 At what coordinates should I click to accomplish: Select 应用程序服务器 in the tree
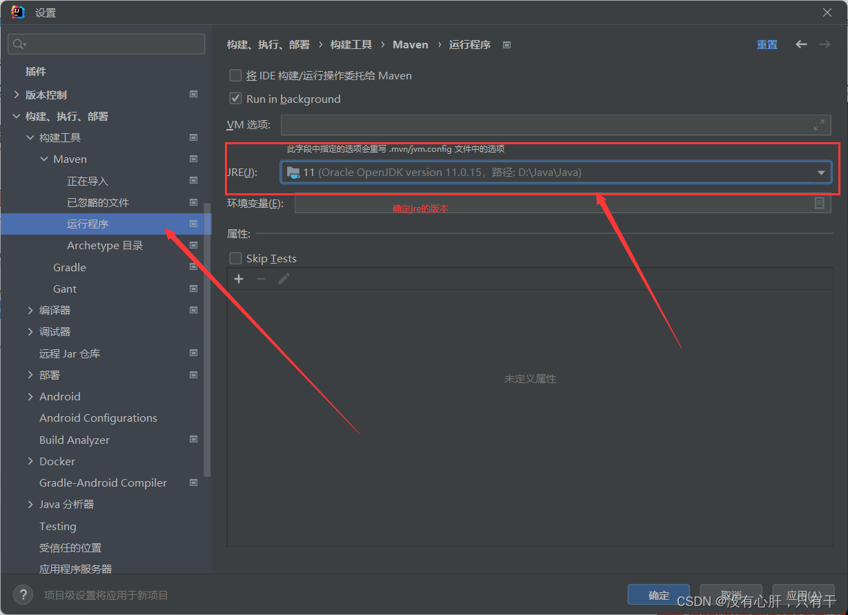click(x=75, y=569)
